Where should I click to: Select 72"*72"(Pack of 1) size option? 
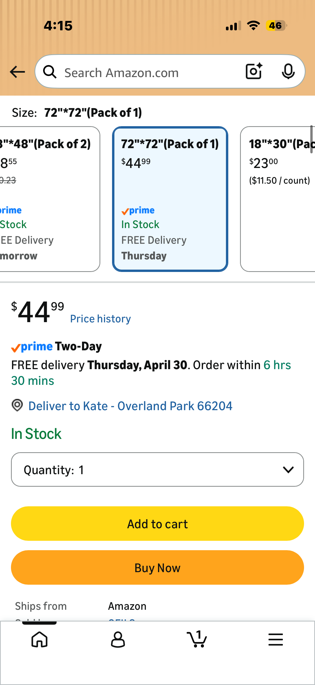pyautogui.click(x=170, y=199)
